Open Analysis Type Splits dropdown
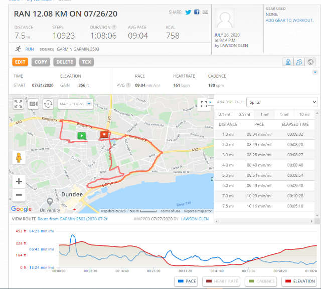Image resolution: width=321 pixels, height=289 pixels. tap(282, 102)
